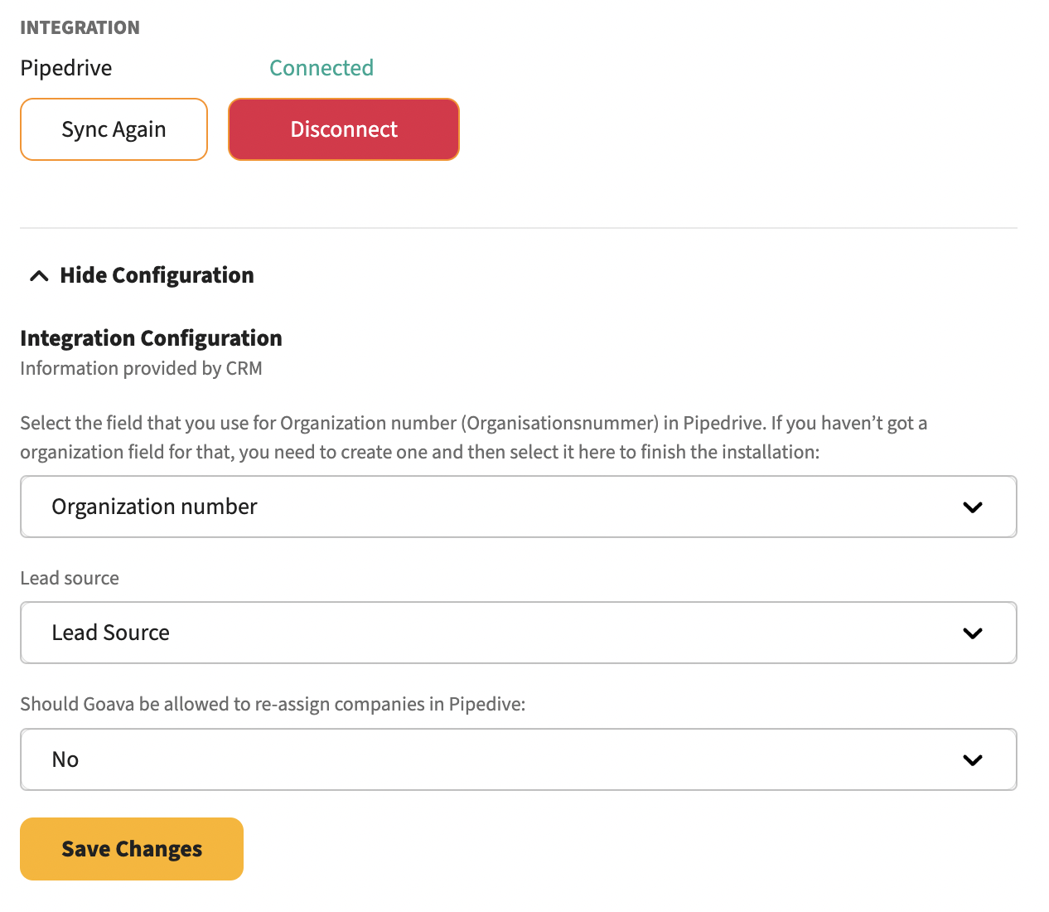The height and width of the screenshot is (912, 1049).
Task: Click the INTEGRATION section header
Action: (x=80, y=27)
